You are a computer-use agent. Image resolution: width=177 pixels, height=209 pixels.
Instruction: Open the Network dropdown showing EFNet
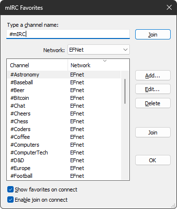[99, 50]
